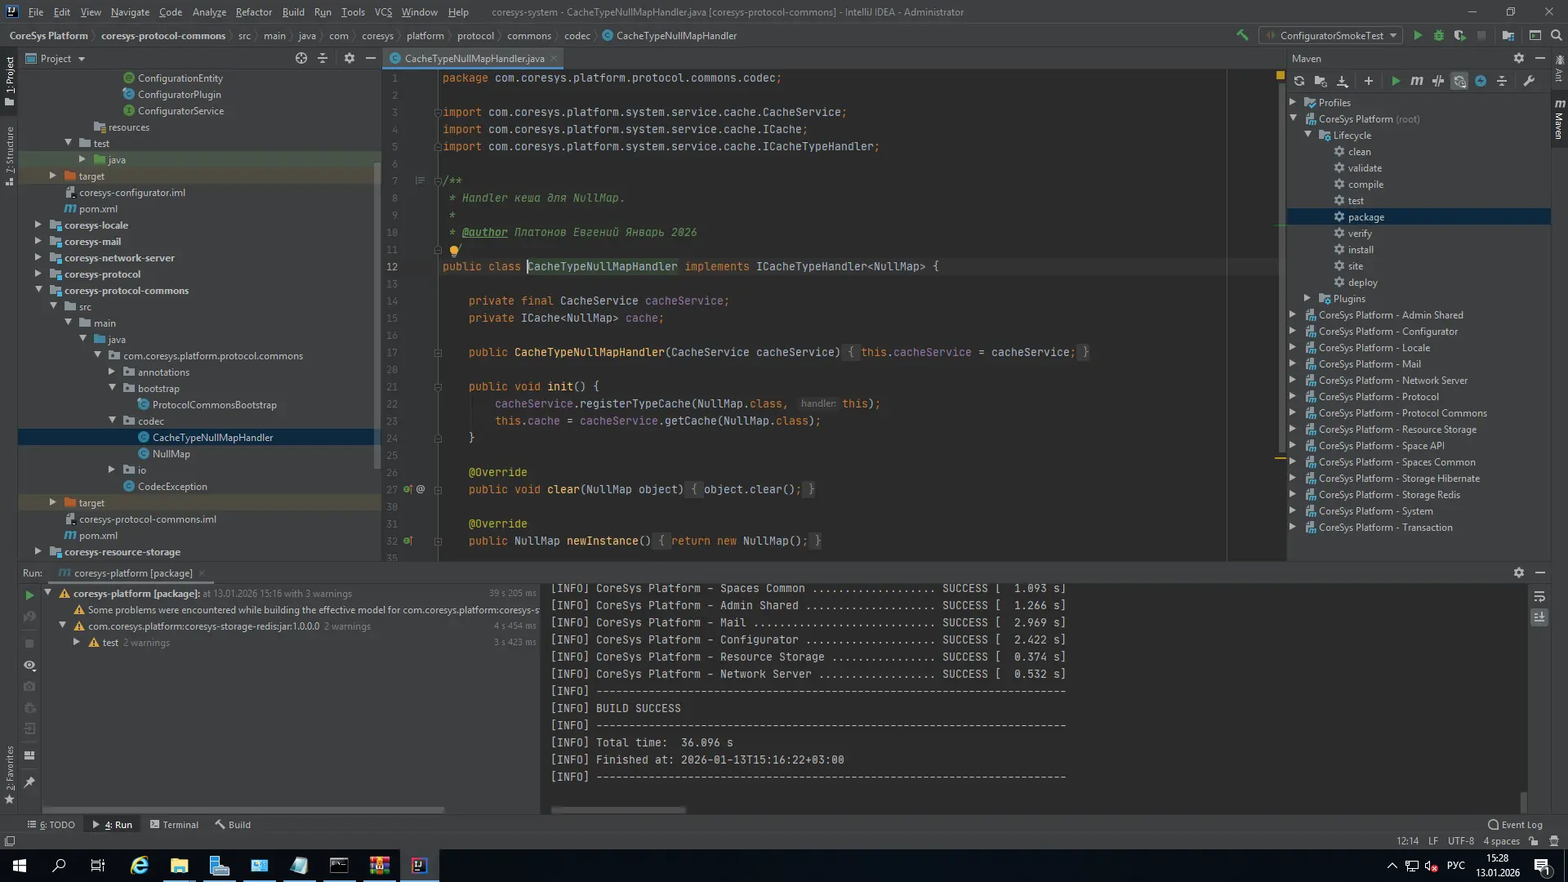This screenshot has width=1568, height=882.
Task: Collapse all in the Project panel
Action: point(323,58)
